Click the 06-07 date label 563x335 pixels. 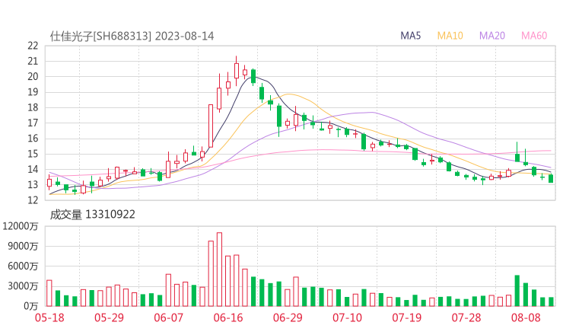pyautogui.click(x=168, y=317)
